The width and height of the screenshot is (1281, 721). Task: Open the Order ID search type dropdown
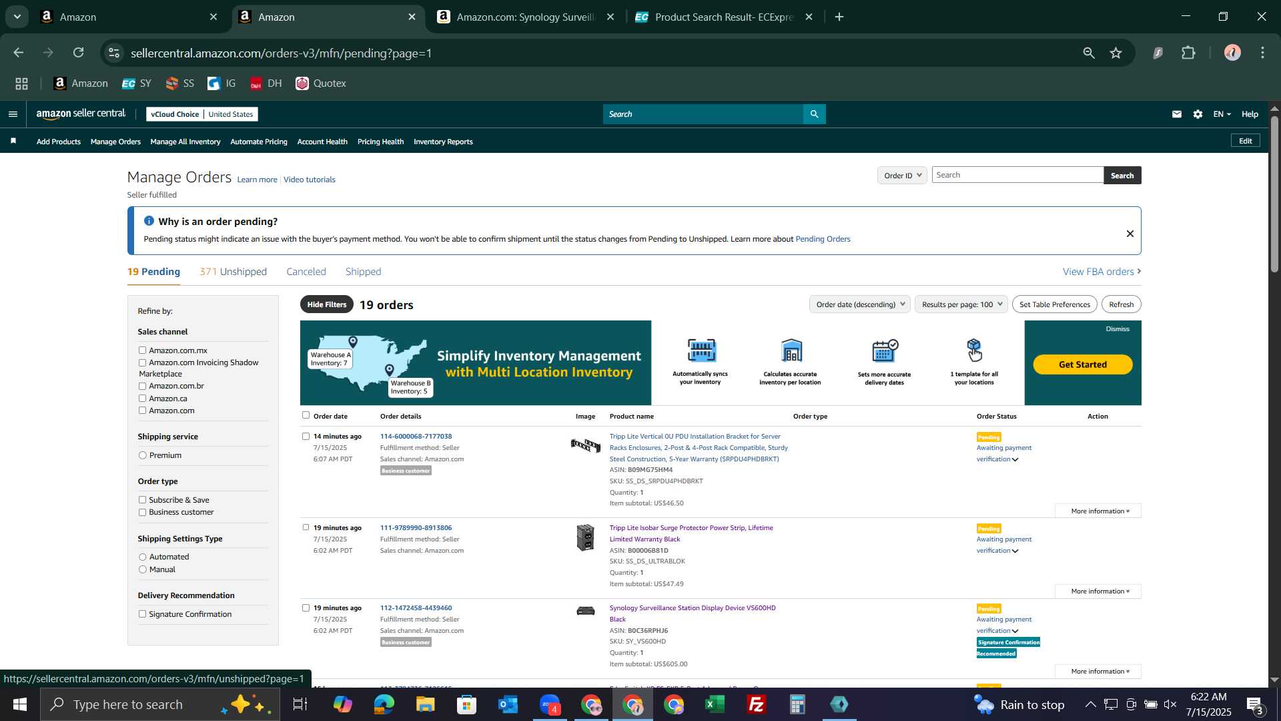point(902,175)
